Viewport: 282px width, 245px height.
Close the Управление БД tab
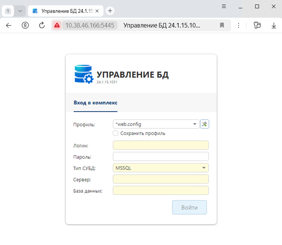97,11
